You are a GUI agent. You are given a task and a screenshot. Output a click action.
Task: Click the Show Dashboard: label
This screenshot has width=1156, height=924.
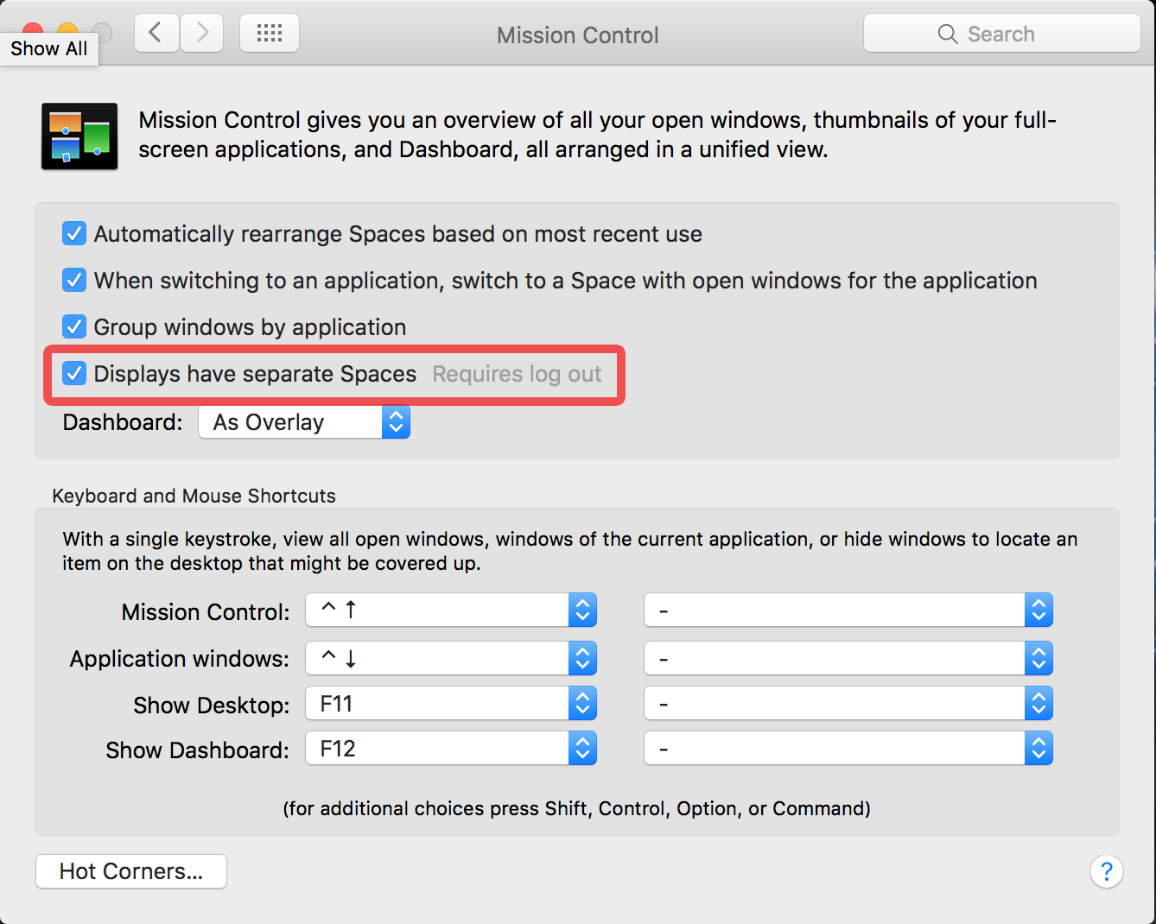tap(198, 750)
